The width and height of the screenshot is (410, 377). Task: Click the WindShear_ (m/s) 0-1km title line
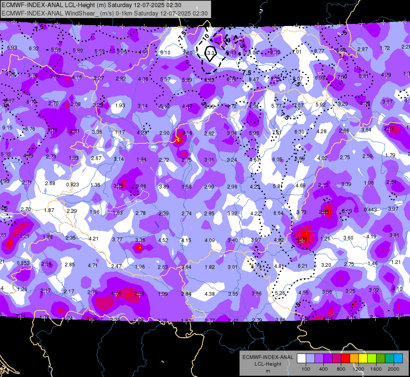point(105,13)
